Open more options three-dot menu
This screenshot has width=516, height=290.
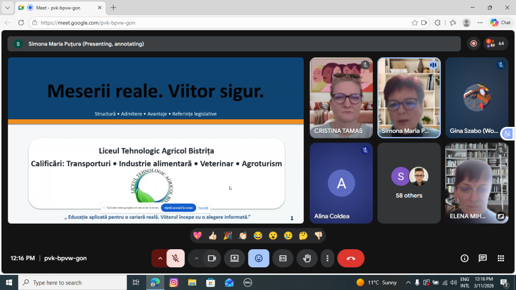point(328,258)
